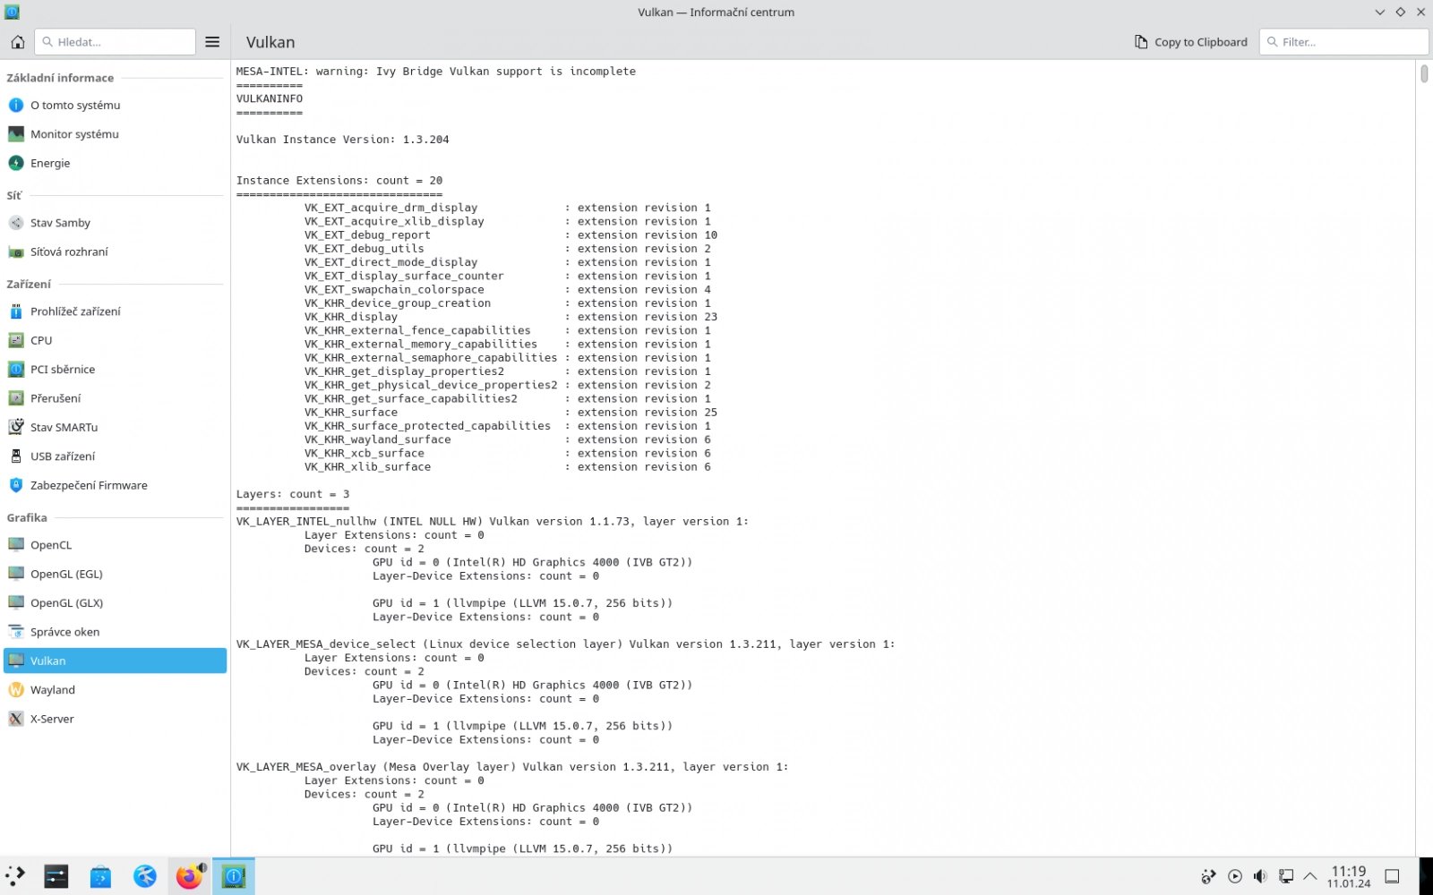Click the "Layers: count = 3" line

pos(293,494)
